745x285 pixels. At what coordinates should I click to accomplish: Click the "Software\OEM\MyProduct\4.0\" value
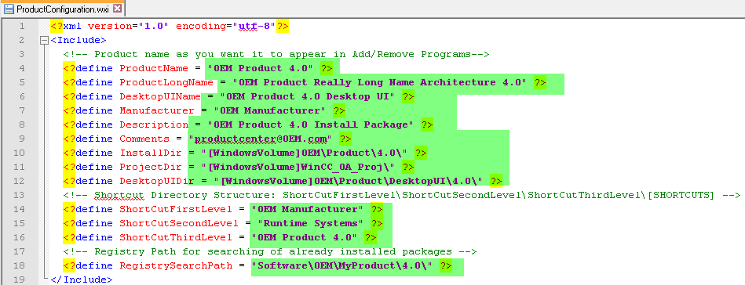point(342,265)
